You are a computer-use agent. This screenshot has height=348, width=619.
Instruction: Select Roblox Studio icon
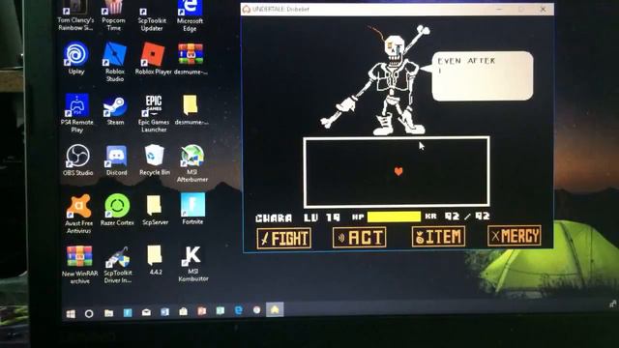(114, 62)
